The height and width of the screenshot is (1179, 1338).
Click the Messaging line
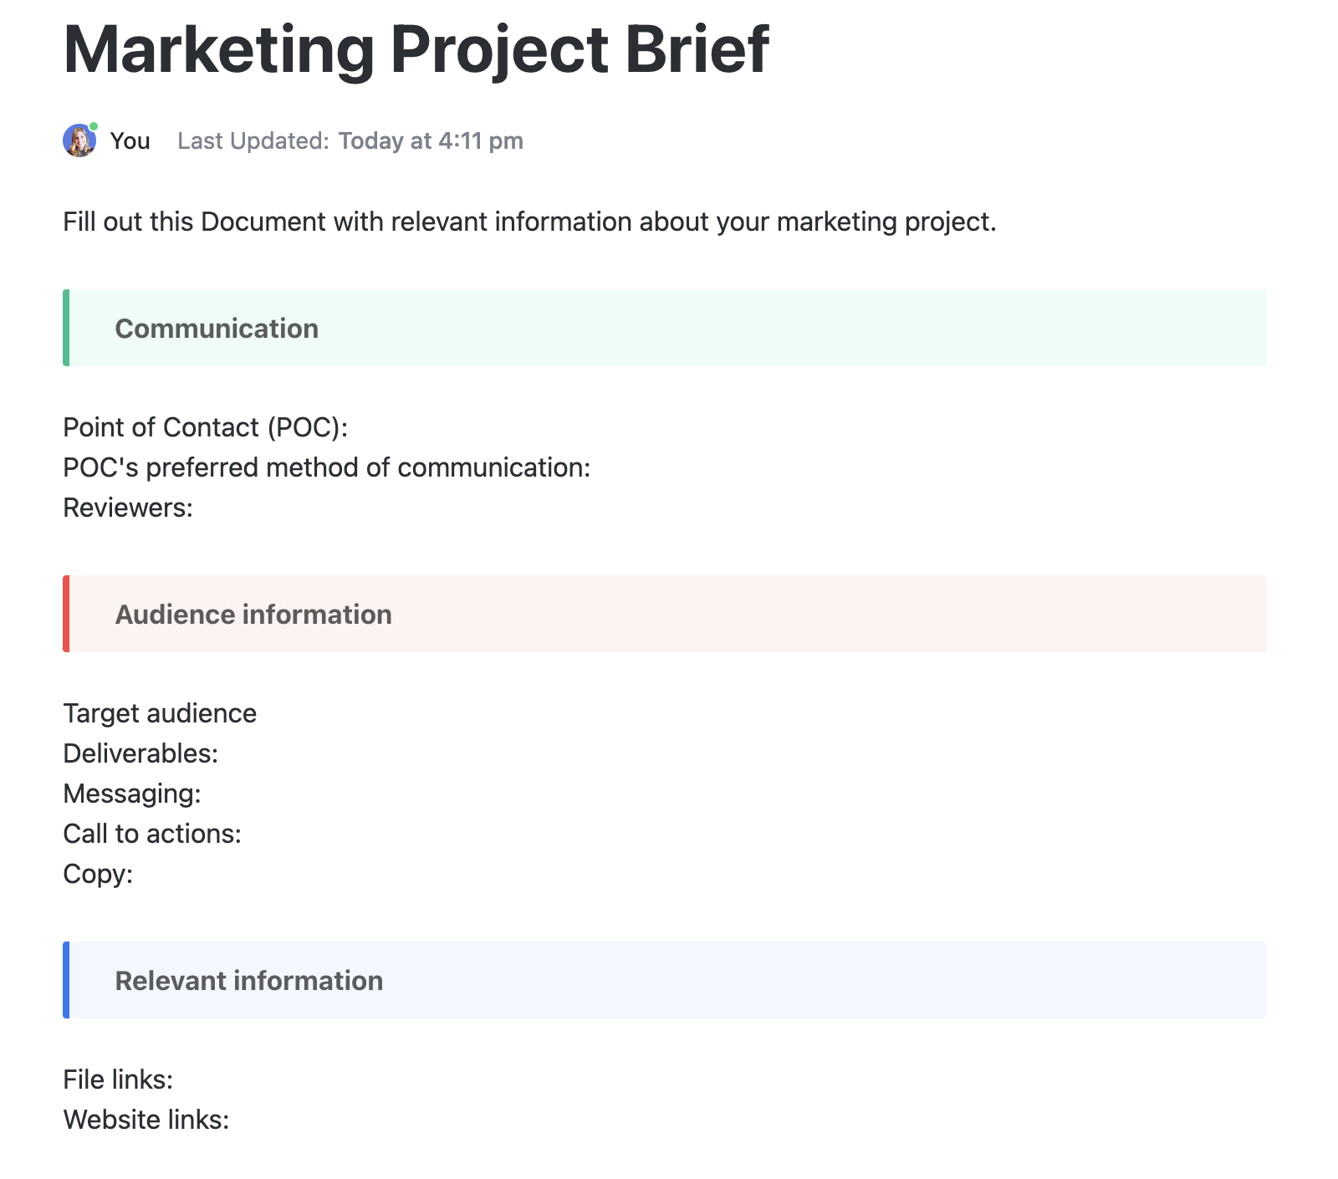click(132, 794)
